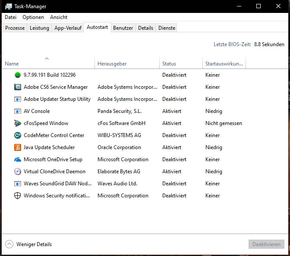Image resolution: width=290 pixels, height=256 pixels.
Task: Maximize the Task-Manager window
Action: coord(258,6)
